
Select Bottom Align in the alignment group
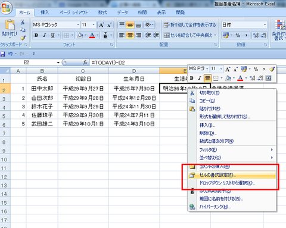tap(138, 25)
